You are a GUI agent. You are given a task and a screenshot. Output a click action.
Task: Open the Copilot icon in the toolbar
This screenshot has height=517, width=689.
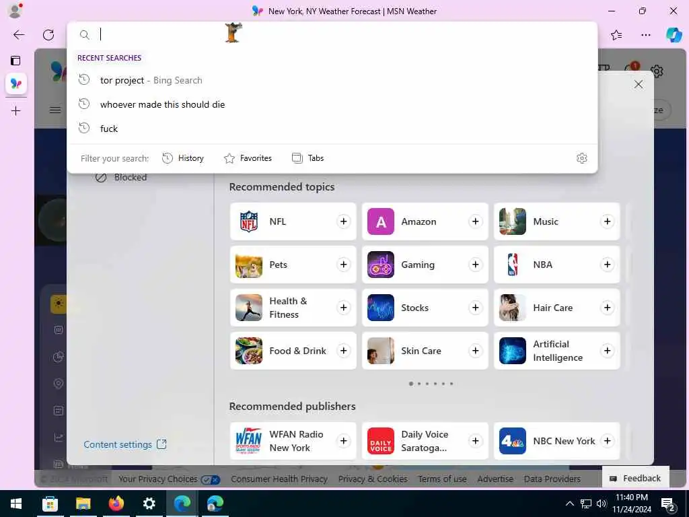pyautogui.click(x=674, y=35)
